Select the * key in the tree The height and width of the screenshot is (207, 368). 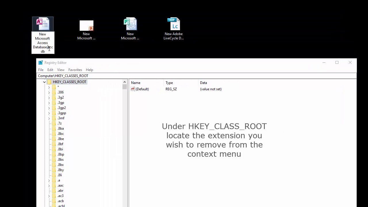(58, 87)
